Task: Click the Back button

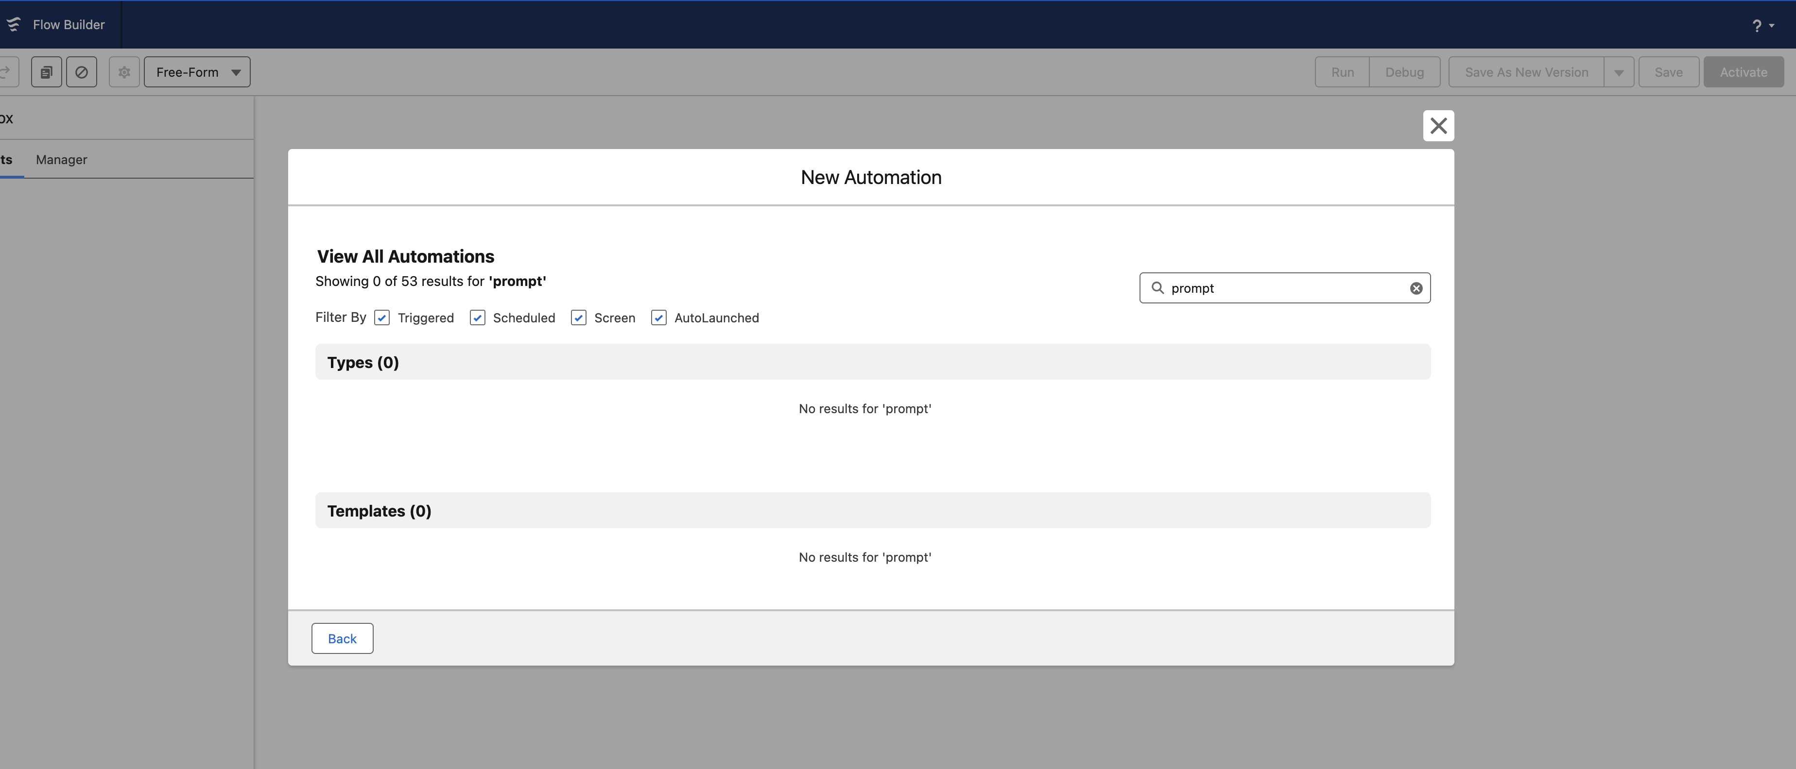Action: click(x=342, y=639)
